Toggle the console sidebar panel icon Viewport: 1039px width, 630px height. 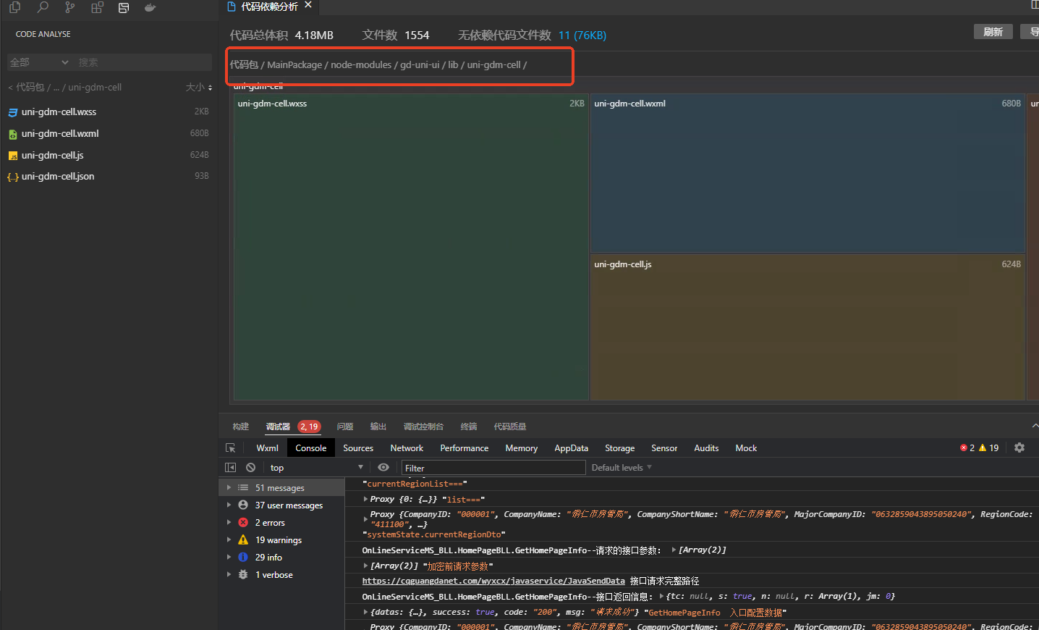pyautogui.click(x=231, y=468)
